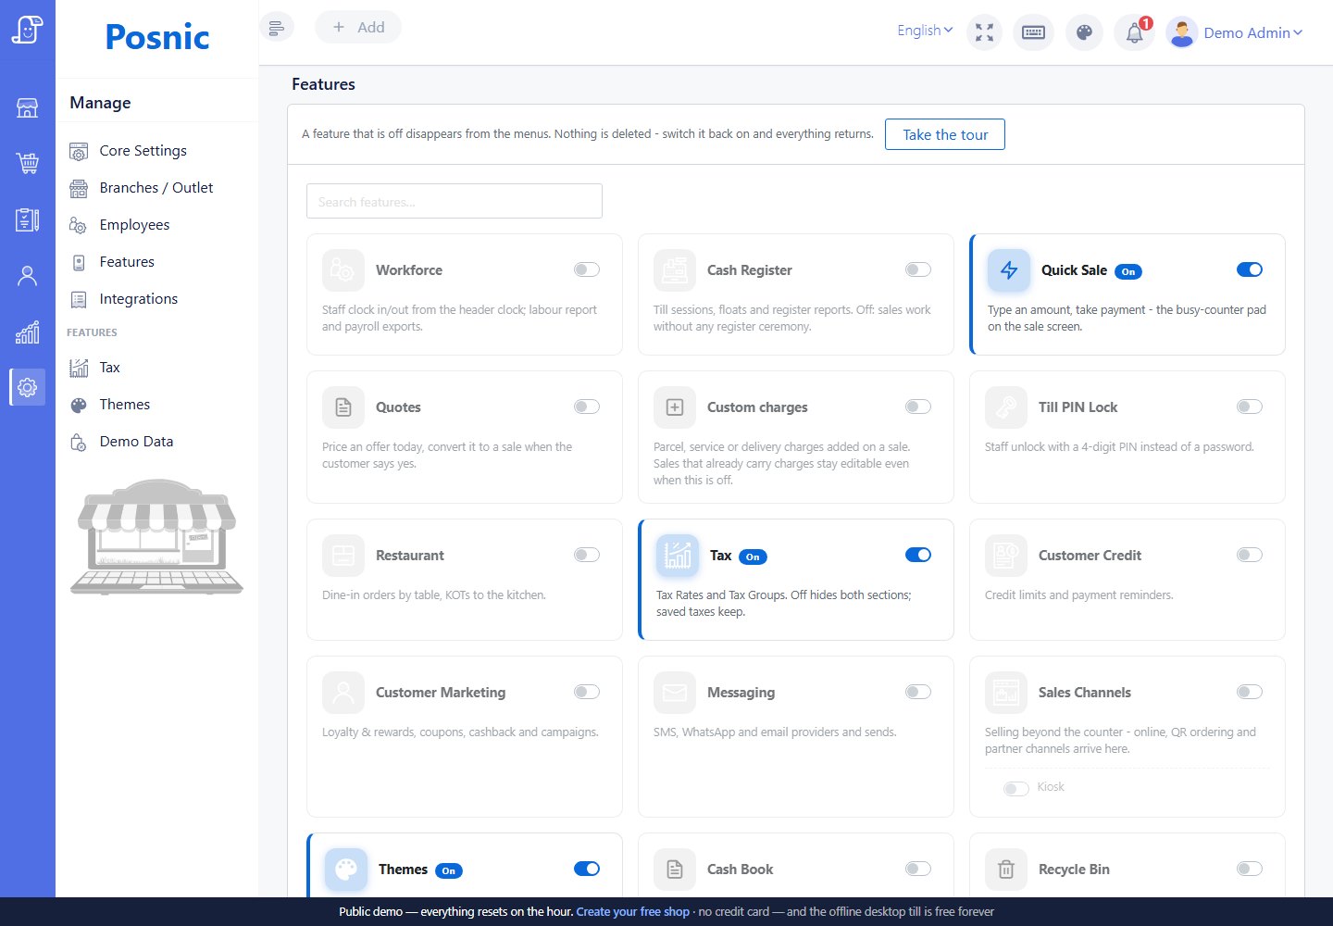This screenshot has width=1333, height=926.
Task: Click the Tax card chart icon
Action: coord(678,556)
